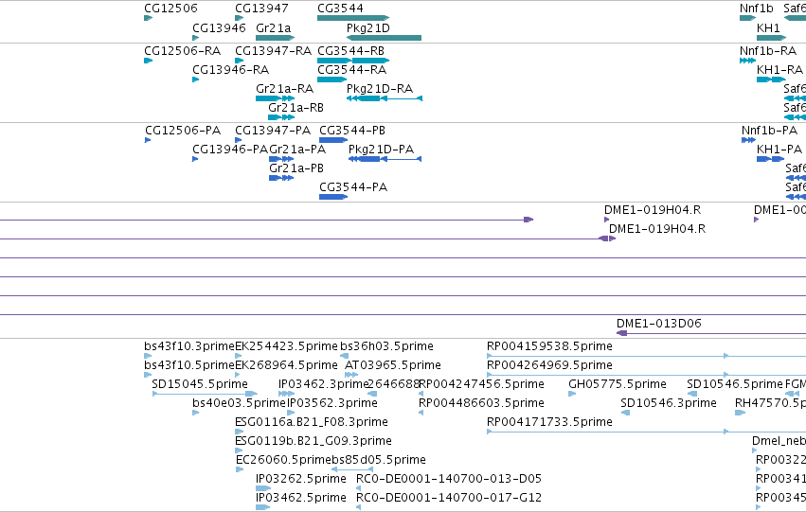Open EST ESG0119b.B21_G09.3prime
Screen dimensions: 806x512
239,450
